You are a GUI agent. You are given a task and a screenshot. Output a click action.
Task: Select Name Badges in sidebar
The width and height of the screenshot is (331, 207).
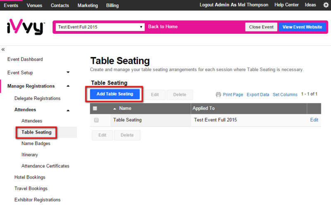click(36, 143)
